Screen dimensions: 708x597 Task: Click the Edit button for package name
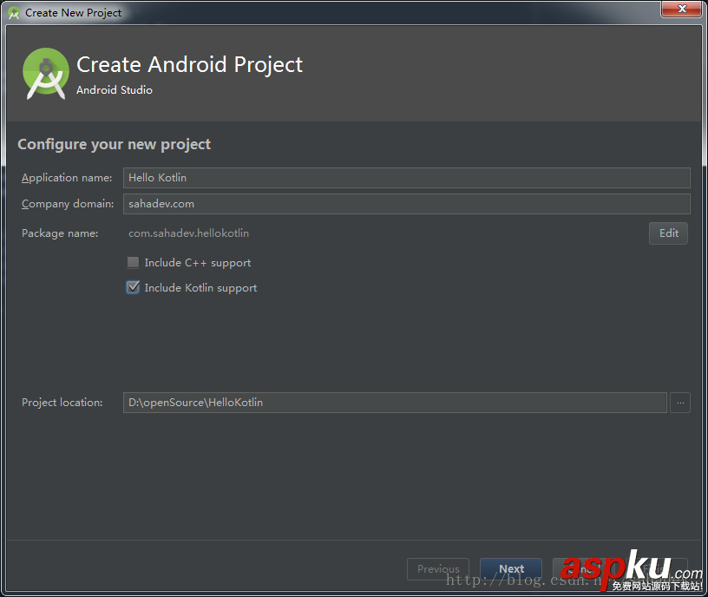pos(668,233)
